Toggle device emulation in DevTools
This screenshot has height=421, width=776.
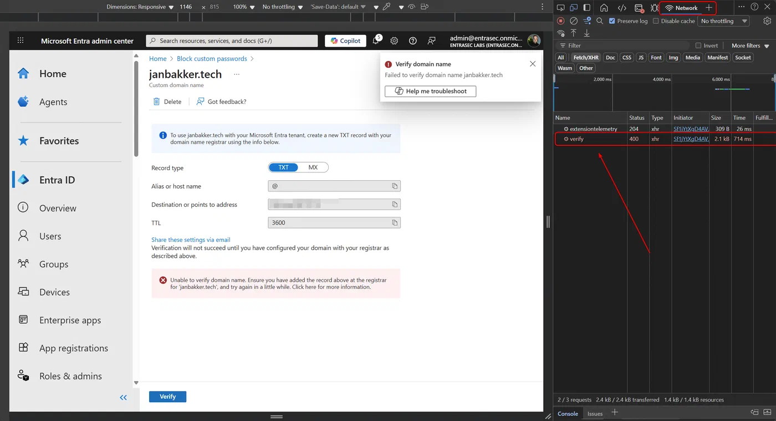(573, 8)
